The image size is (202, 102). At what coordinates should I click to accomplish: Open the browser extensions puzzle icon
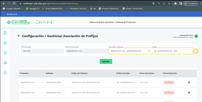point(175,4)
